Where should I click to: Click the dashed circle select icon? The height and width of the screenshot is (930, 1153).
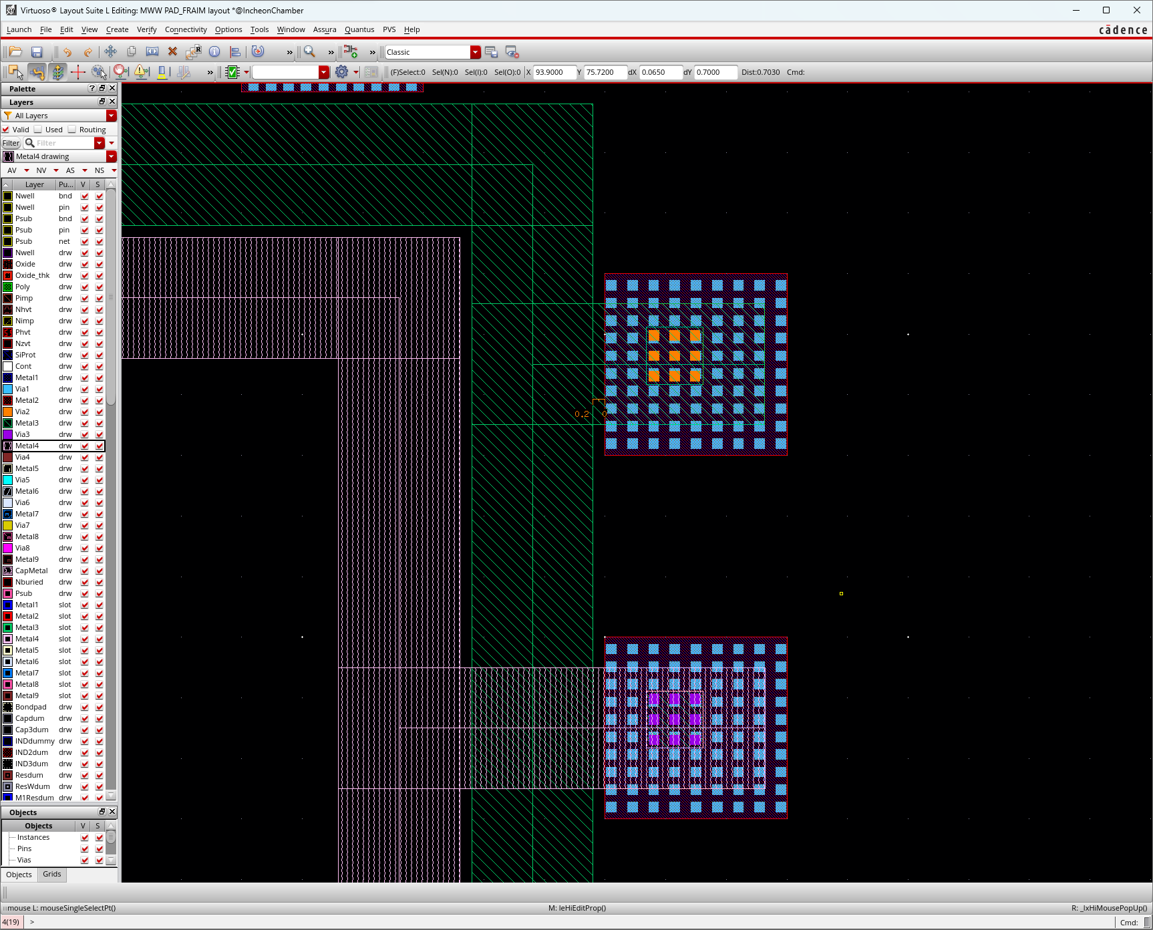(100, 72)
